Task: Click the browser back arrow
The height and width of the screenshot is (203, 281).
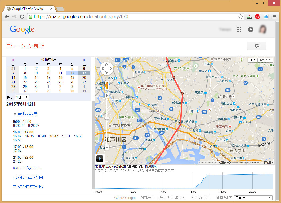Action: point(7,17)
